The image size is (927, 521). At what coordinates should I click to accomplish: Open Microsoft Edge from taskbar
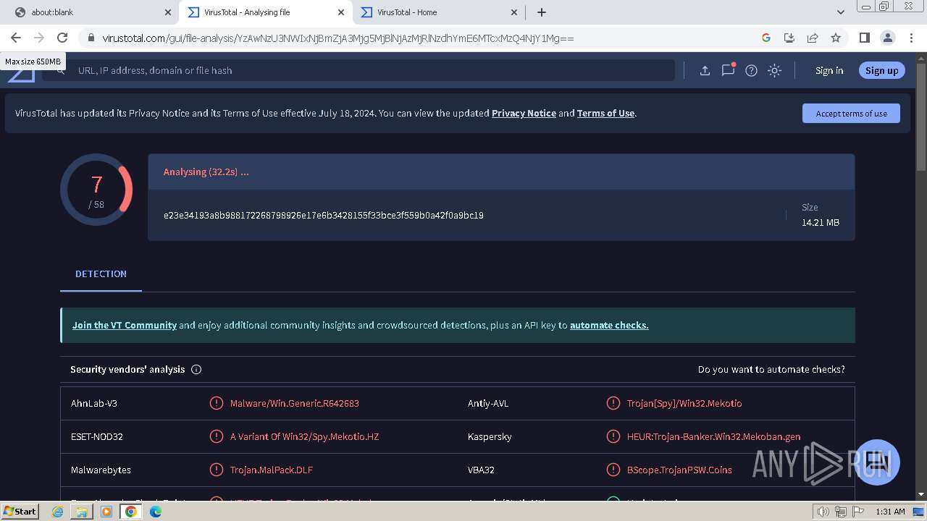point(156,511)
